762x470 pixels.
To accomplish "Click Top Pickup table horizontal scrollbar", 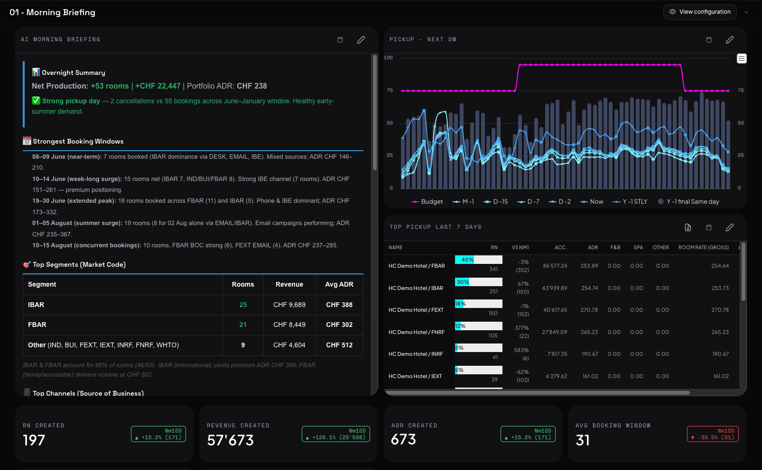I will [x=537, y=393].
